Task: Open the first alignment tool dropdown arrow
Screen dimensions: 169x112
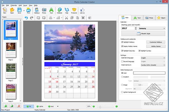Action: [54, 18]
